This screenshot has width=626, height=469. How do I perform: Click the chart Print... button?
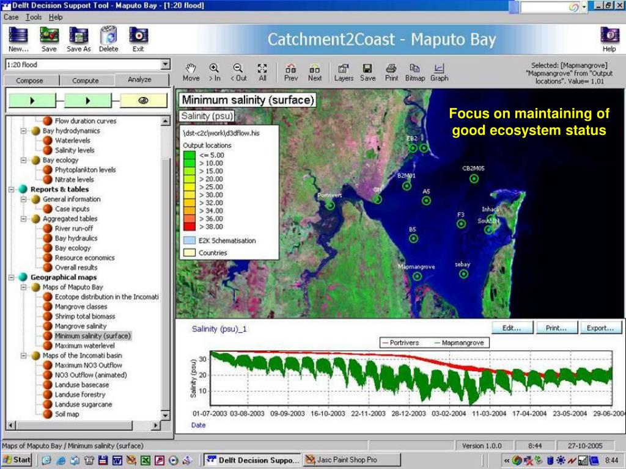coord(556,328)
